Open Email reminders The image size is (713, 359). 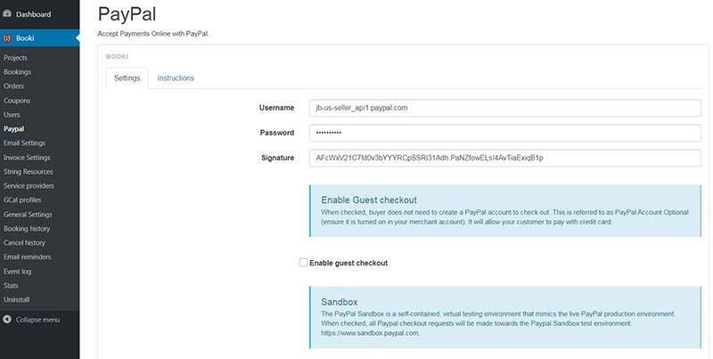tap(28, 257)
